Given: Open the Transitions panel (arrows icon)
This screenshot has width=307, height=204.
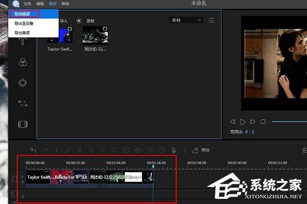Looking at the screenshot, I should click(x=23, y=104).
